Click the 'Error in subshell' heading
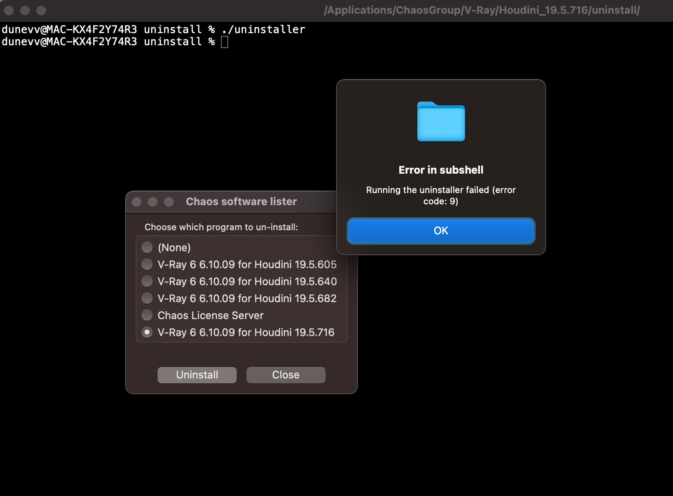The image size is (673, 496). 441,170
